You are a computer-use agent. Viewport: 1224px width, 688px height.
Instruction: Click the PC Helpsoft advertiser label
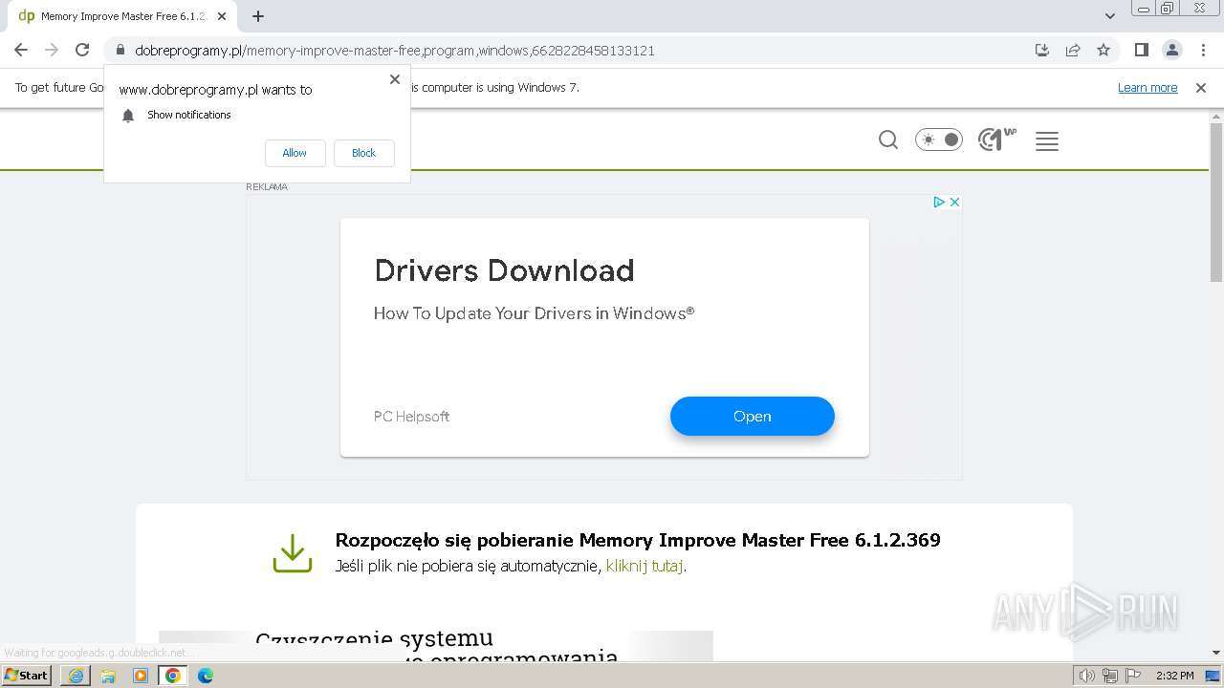point(411,417)
